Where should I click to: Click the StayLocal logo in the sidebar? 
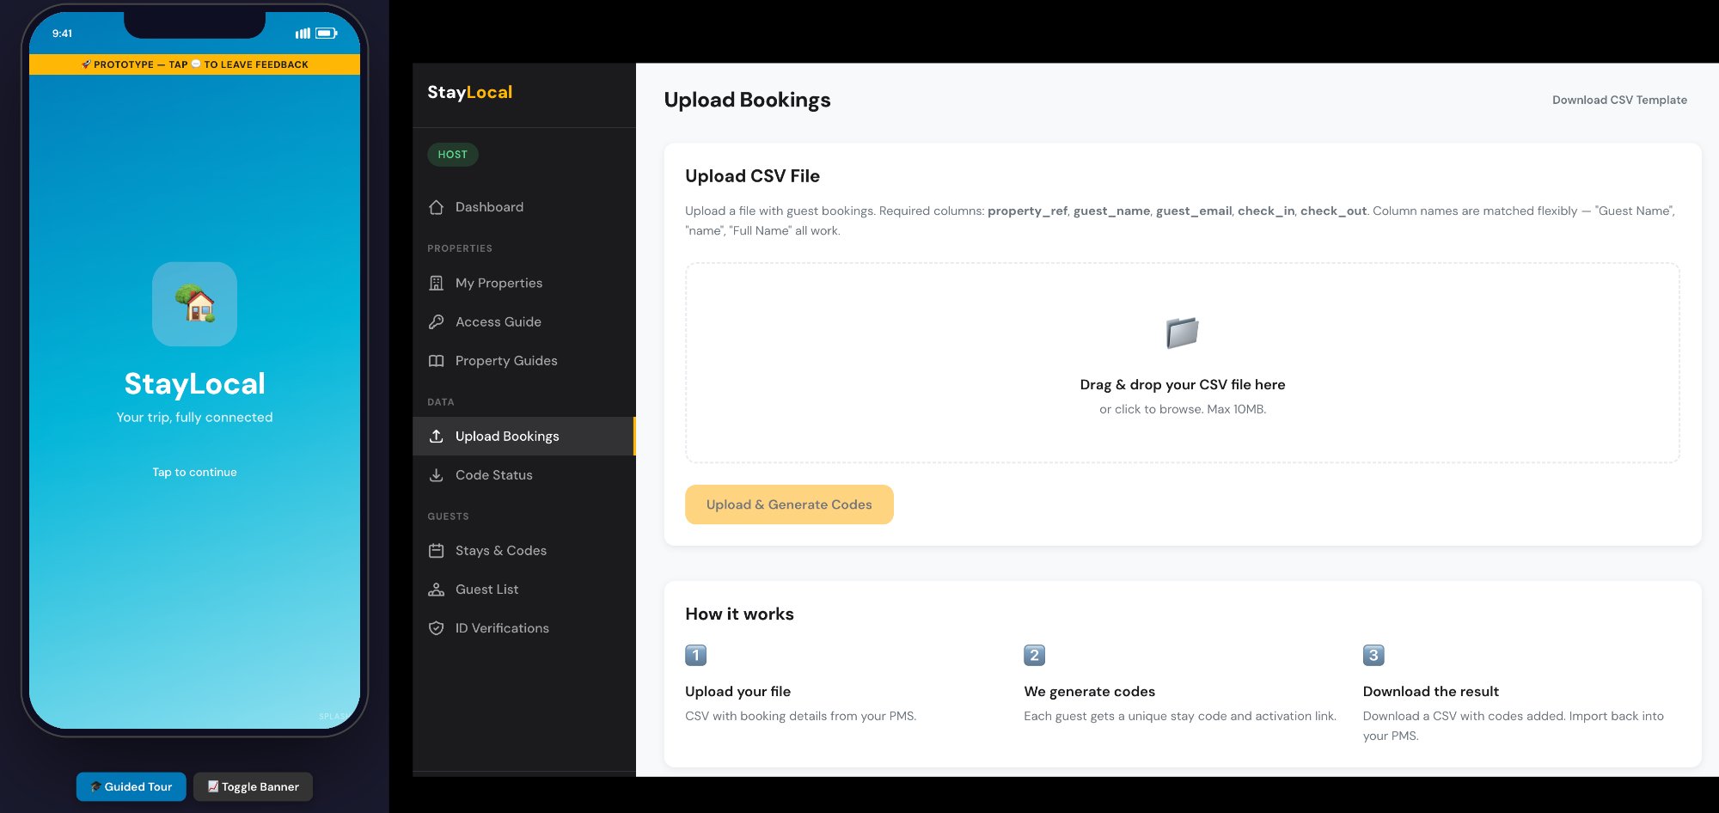coord(470,92)
